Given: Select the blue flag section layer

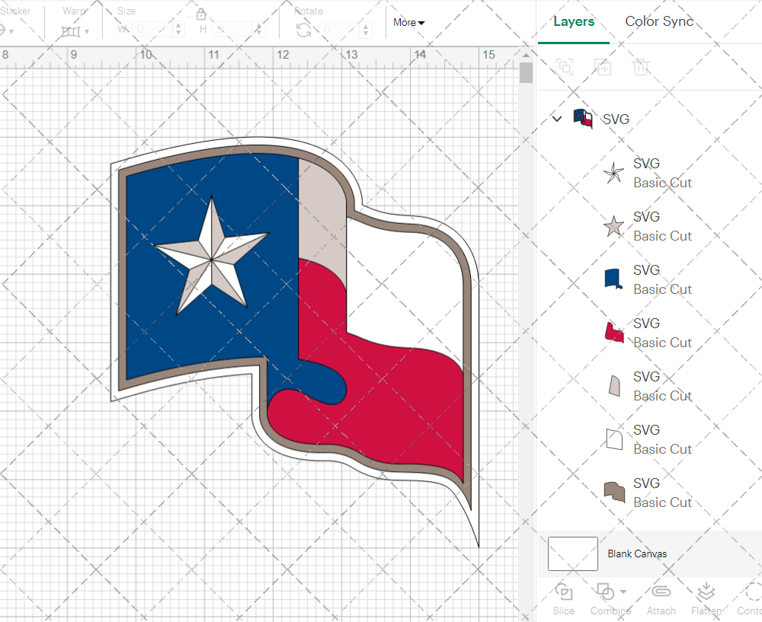Looking at the screenshot, I should pos(646,279).
